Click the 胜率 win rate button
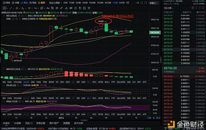This screenshot has width=206, height=130. point(42,3)
